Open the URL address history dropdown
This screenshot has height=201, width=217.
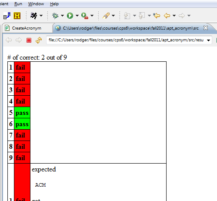(208, 40)
